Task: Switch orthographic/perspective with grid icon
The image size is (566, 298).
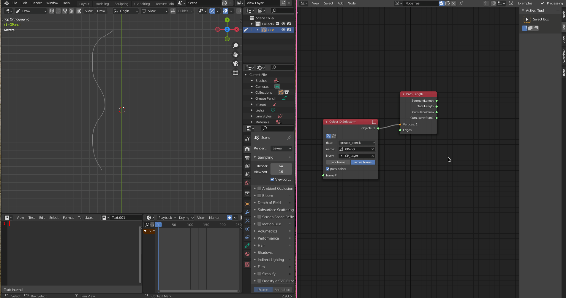Action: coord(235,72)
